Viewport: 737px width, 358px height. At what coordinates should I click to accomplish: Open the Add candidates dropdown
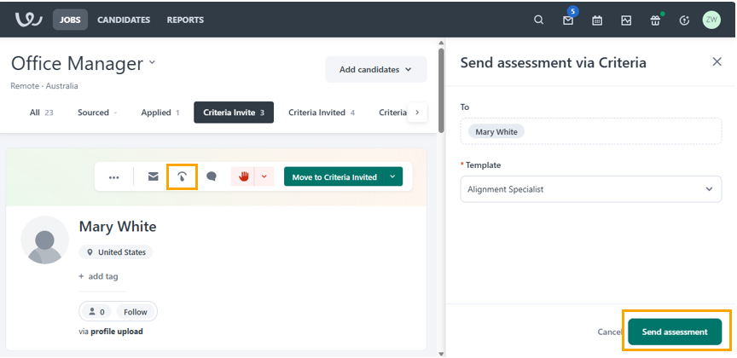(375, 70)
